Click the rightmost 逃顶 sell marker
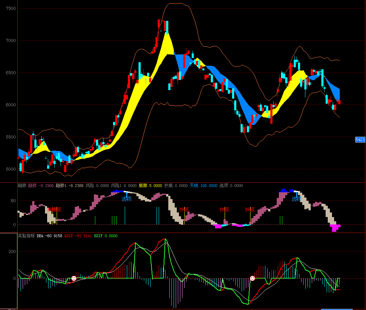366x310 pixels. pyautogui.click(x=297, y=199)
